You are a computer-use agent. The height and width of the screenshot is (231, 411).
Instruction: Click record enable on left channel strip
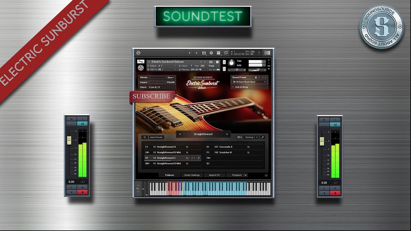coord(83,192)
